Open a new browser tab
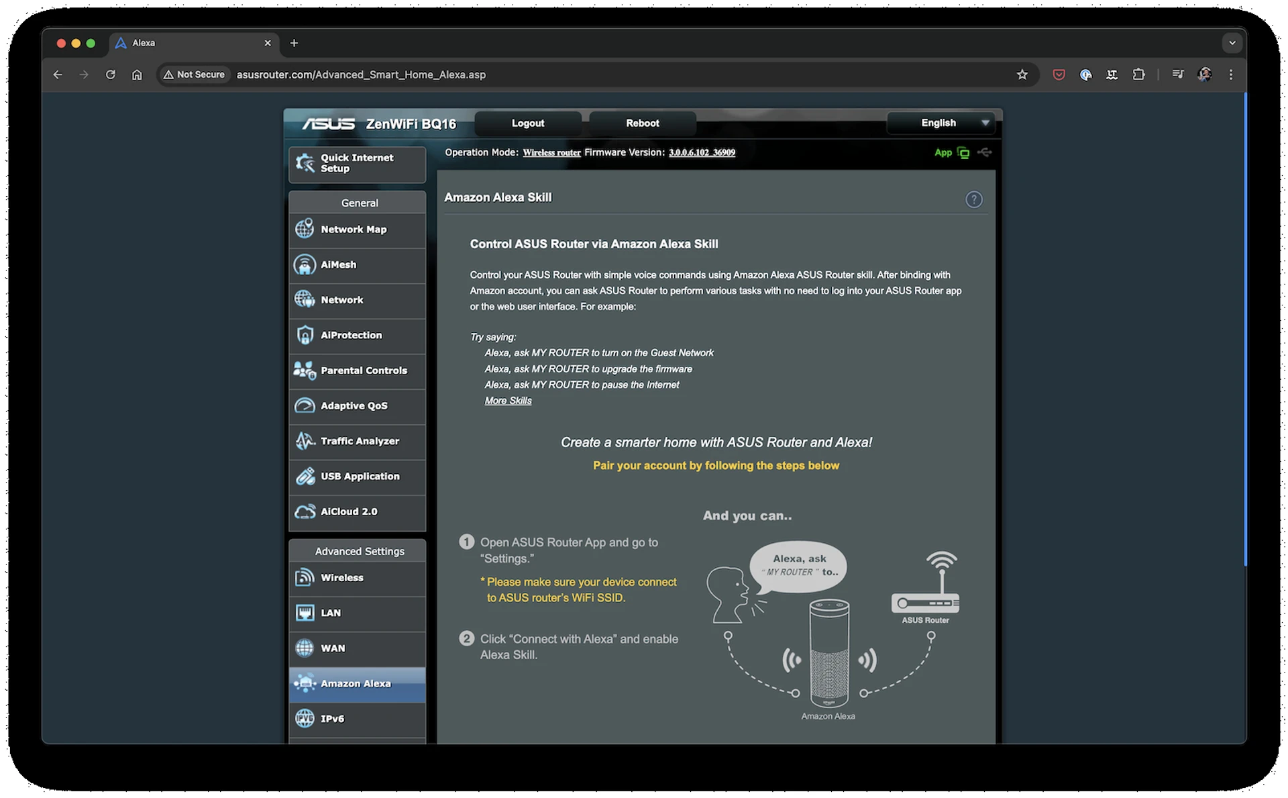This screenshot has width=1288, height=798. [x=294, y=43]
